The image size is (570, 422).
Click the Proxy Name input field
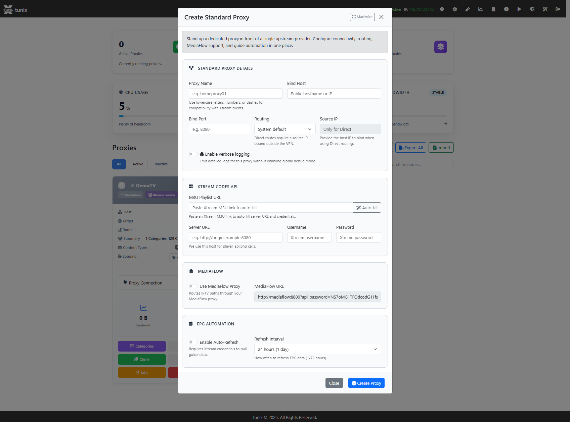pyautogui.click(x=235, y=93)
